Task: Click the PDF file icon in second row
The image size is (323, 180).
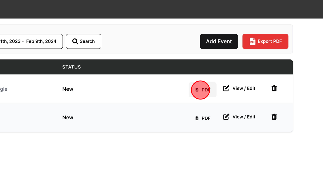Action: [x=197, y=118]
